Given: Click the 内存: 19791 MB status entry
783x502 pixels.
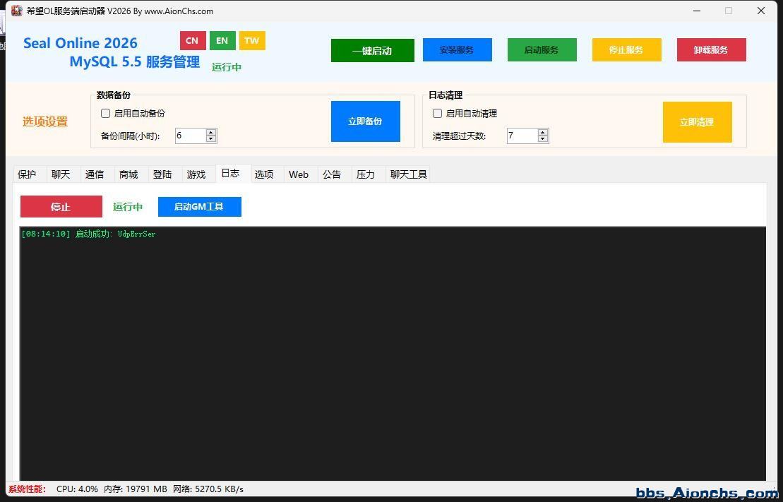Looking at the screenshot, I should pos(136,489).
